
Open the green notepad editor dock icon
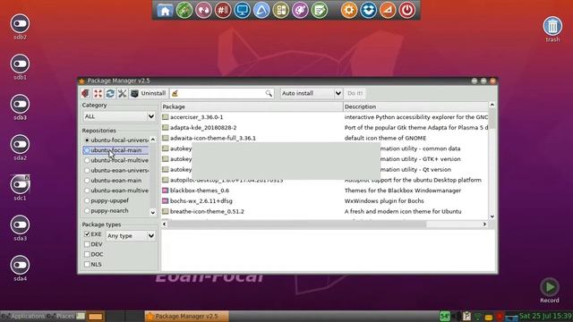[320, 10]
